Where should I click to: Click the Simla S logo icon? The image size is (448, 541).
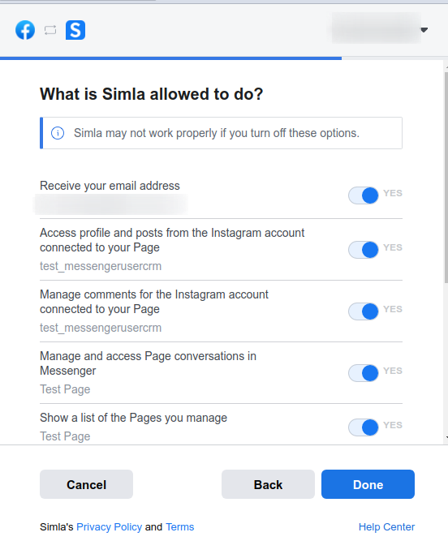coord(75,30)
